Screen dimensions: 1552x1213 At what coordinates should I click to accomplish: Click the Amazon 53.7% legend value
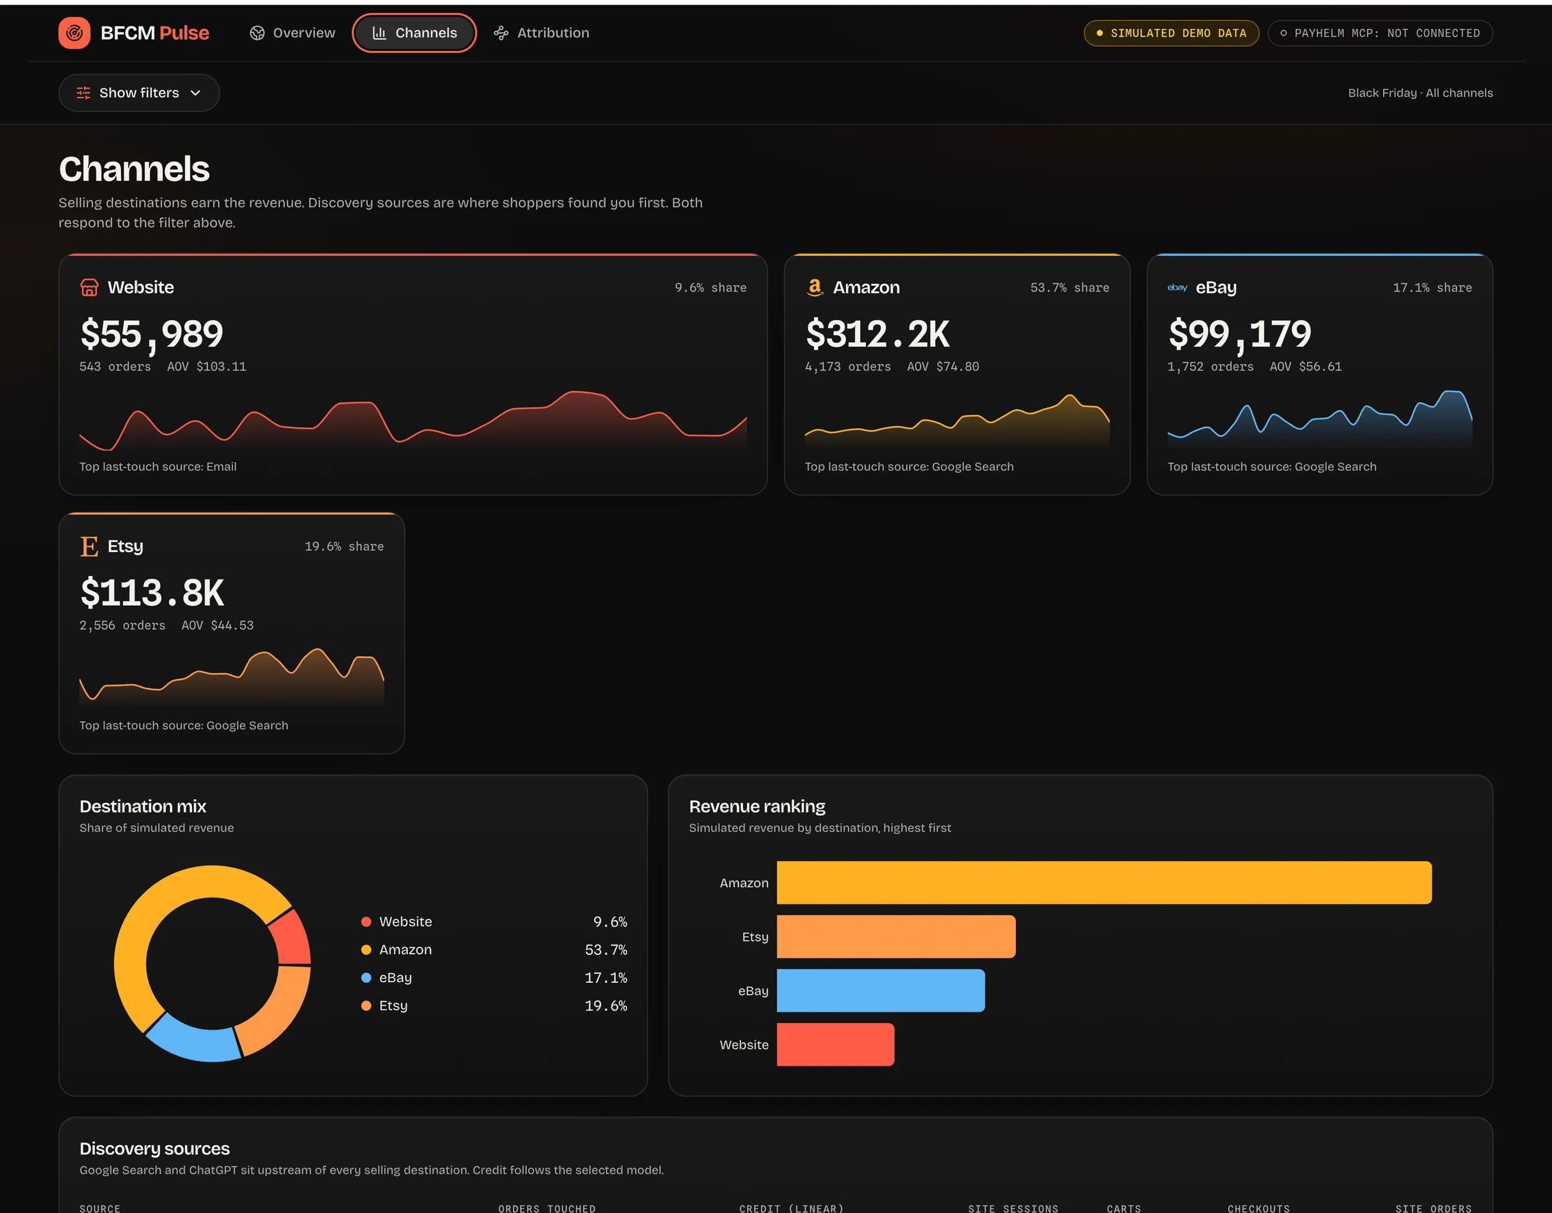click(605, 949)
